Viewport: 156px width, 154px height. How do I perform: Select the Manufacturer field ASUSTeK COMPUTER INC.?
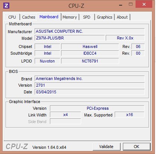click(90, 31)
